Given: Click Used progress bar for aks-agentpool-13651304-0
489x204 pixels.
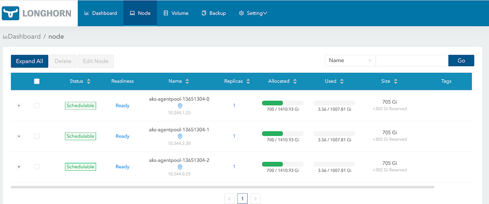Looking at the screenshot, I should point(335,103).
